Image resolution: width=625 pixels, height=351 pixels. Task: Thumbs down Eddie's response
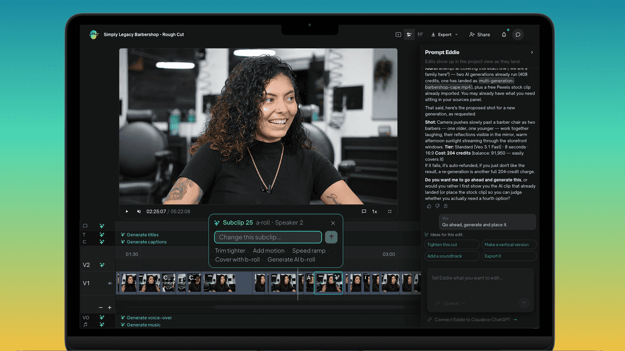coord(437,206)
